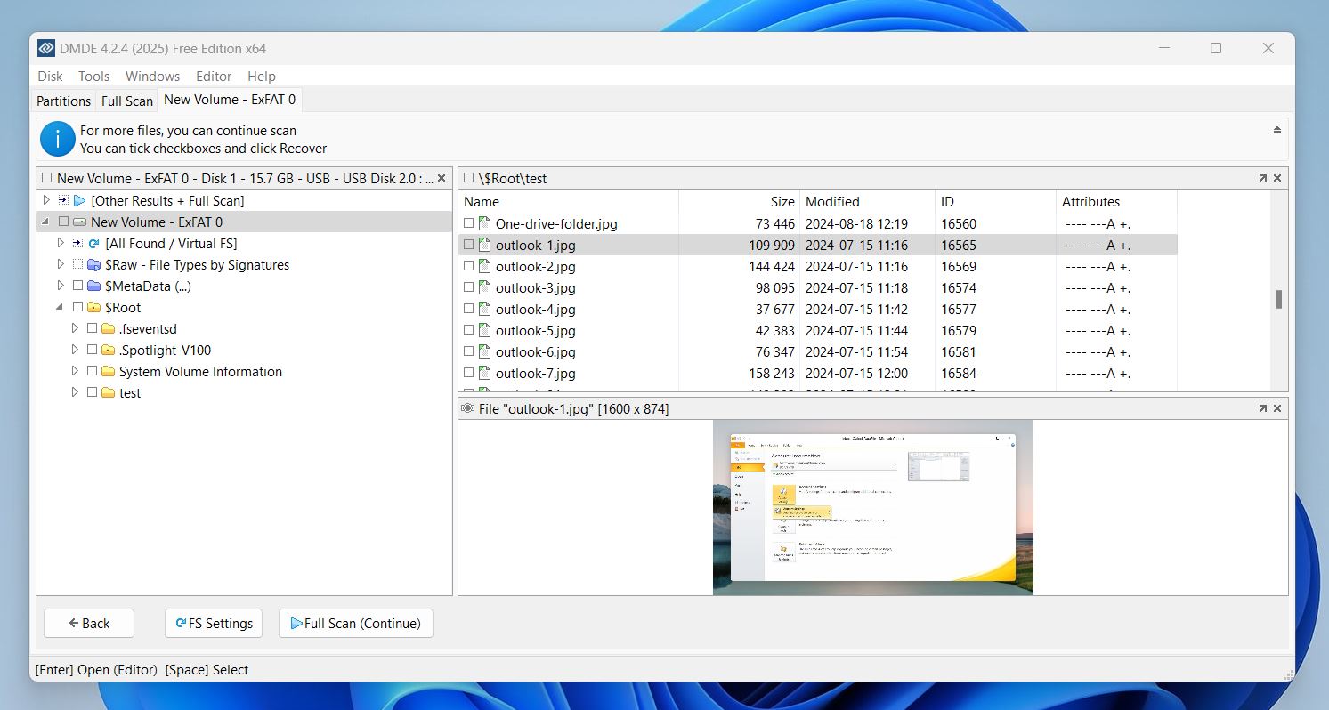
Task: Click the All Found / Virtual FS refresh icon
Action: coord(93,244)
